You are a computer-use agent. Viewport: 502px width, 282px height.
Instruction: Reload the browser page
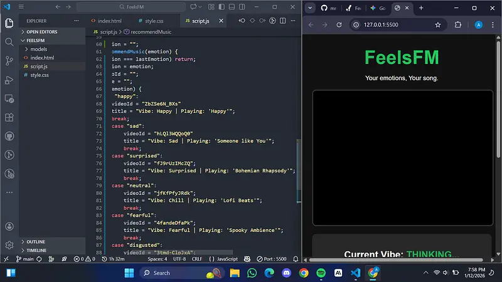tap(339, 25)
